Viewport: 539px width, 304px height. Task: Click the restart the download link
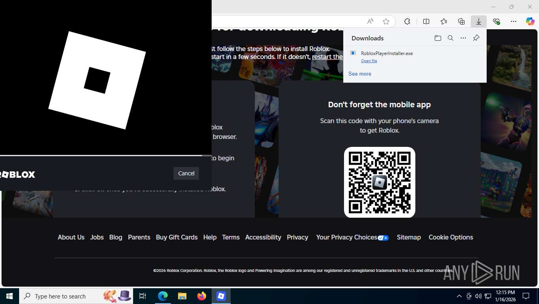pyautogui.click(x=327, y=57)
